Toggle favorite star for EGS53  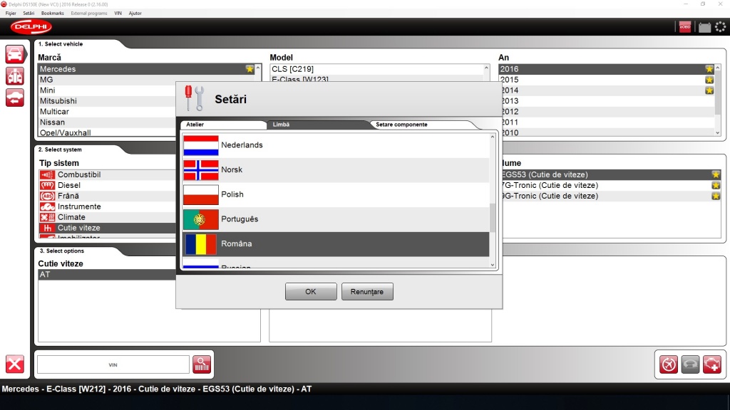pos(716,175)
